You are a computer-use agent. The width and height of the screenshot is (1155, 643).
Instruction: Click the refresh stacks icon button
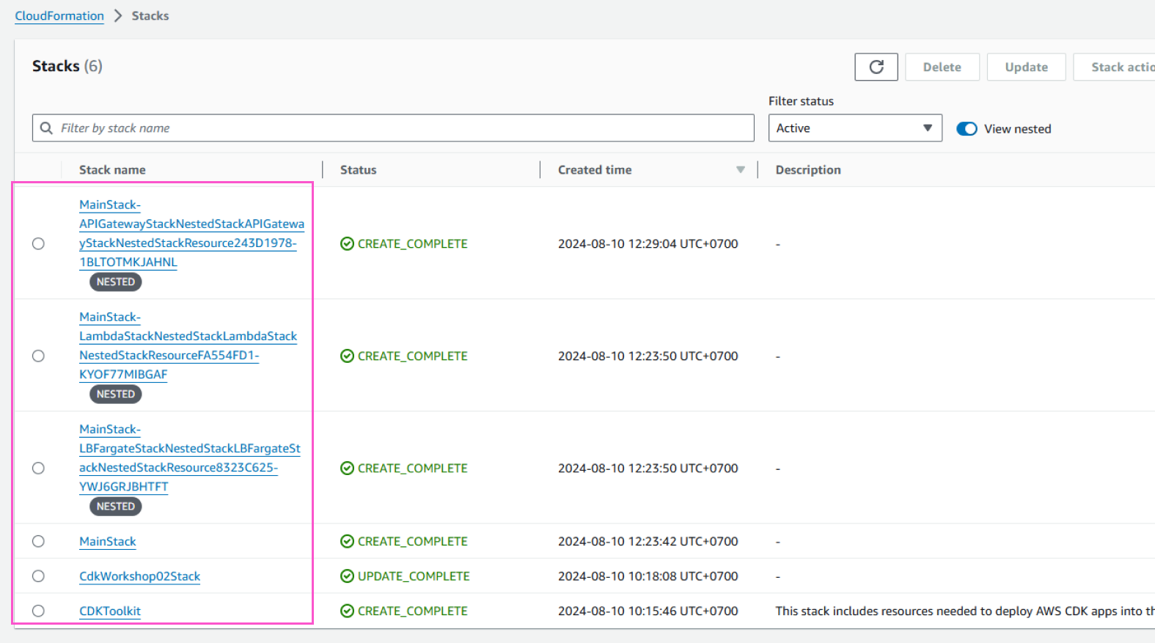pos(876,67)
